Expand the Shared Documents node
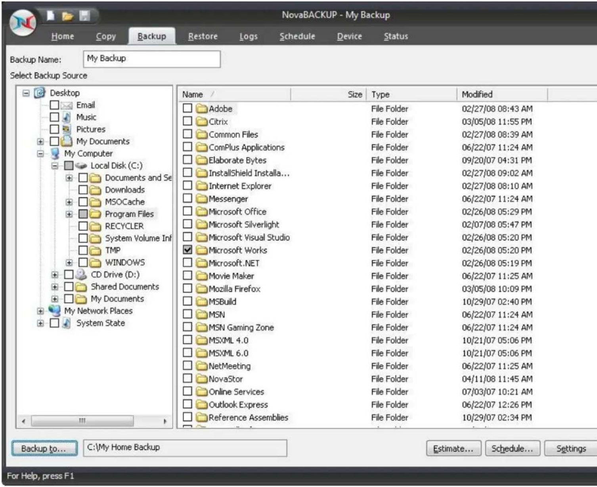597x487 pixels. click(x=55, y=287)
